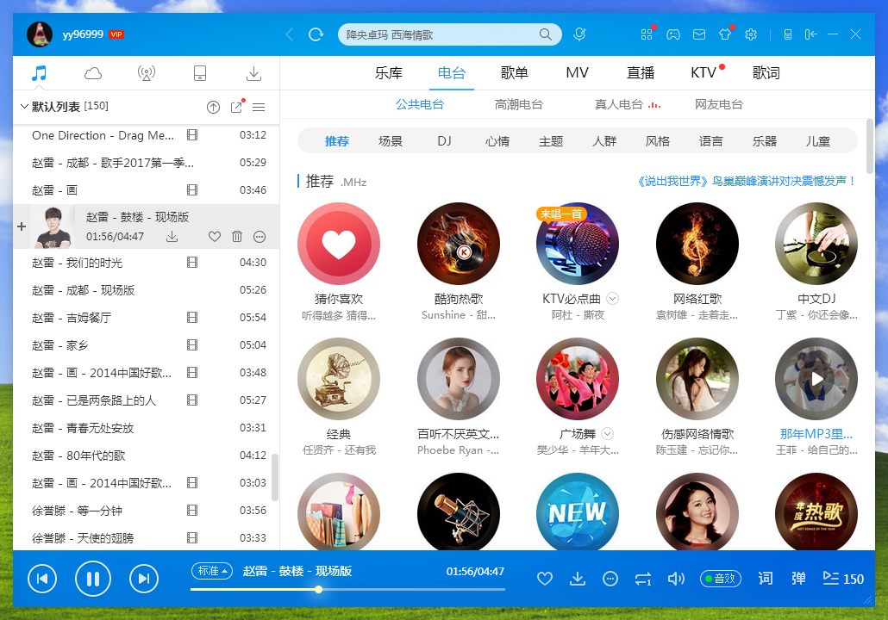
Task: Click the 那年MP3里 blue link
Action: (816, 433)
